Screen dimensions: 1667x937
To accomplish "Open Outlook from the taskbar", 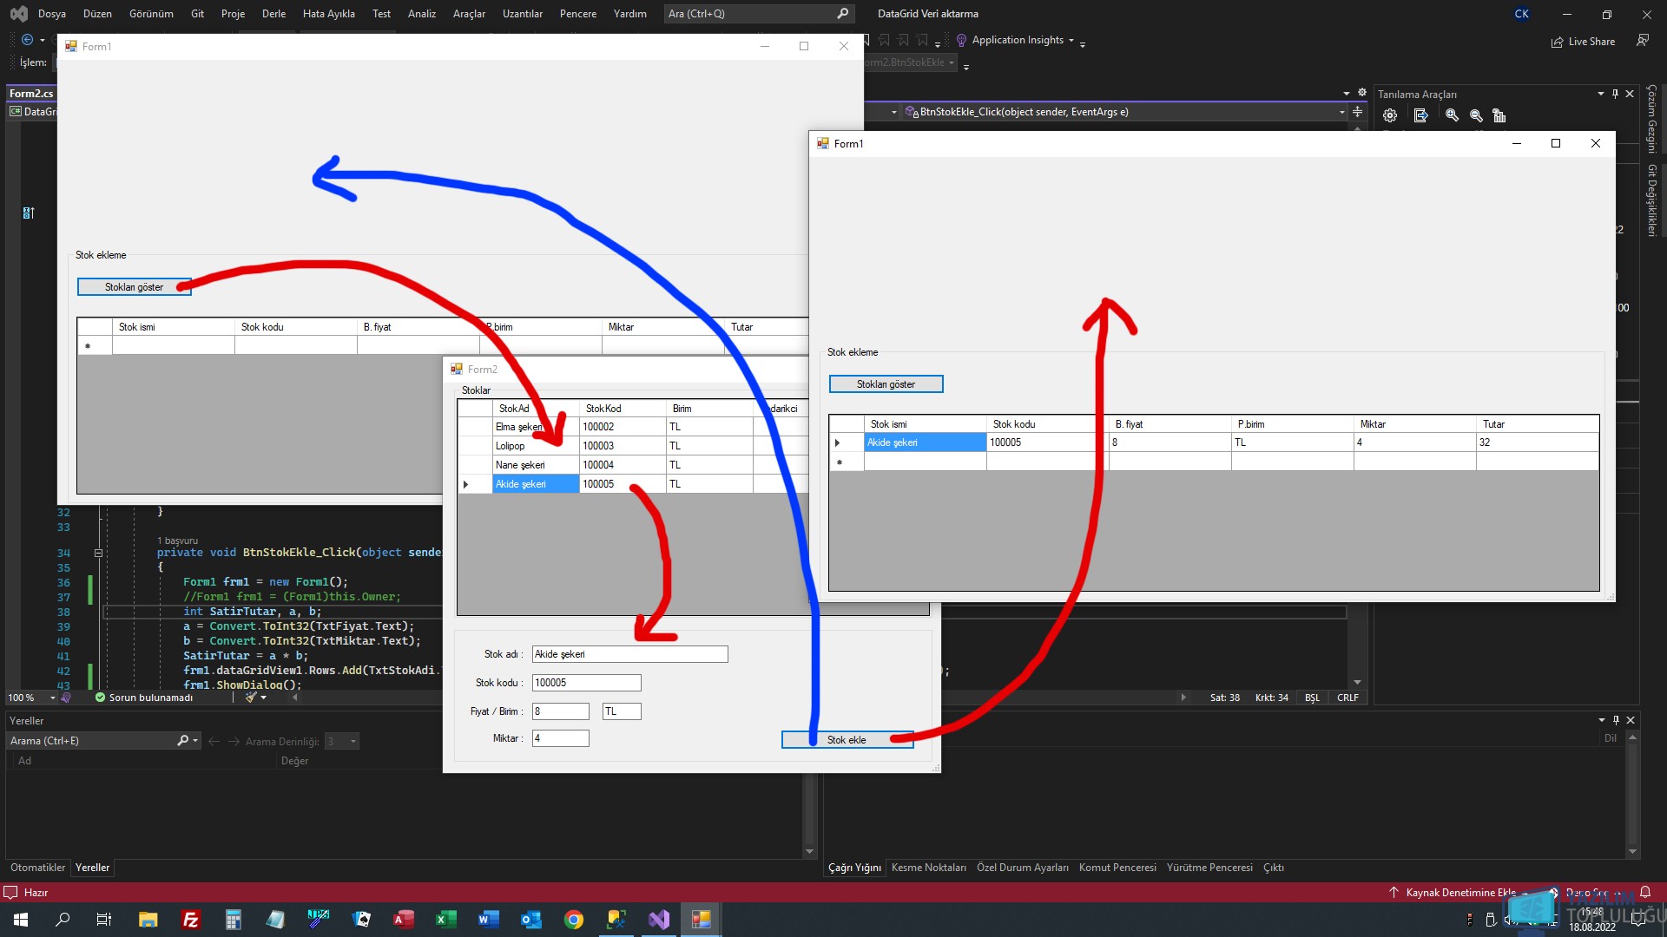I will (531, 920).
